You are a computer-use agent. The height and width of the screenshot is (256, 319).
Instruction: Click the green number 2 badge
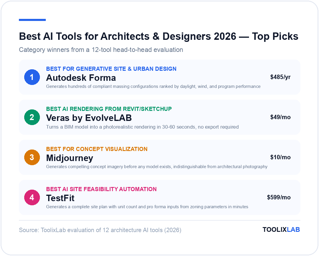(32, 117)
